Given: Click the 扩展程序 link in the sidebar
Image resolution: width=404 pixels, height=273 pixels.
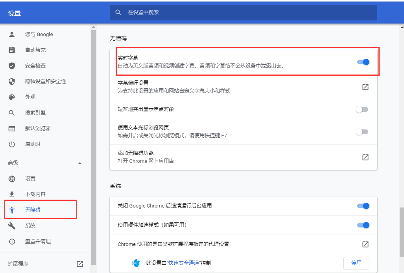Looking at the screenshot, I should click(x=18, y=264).
